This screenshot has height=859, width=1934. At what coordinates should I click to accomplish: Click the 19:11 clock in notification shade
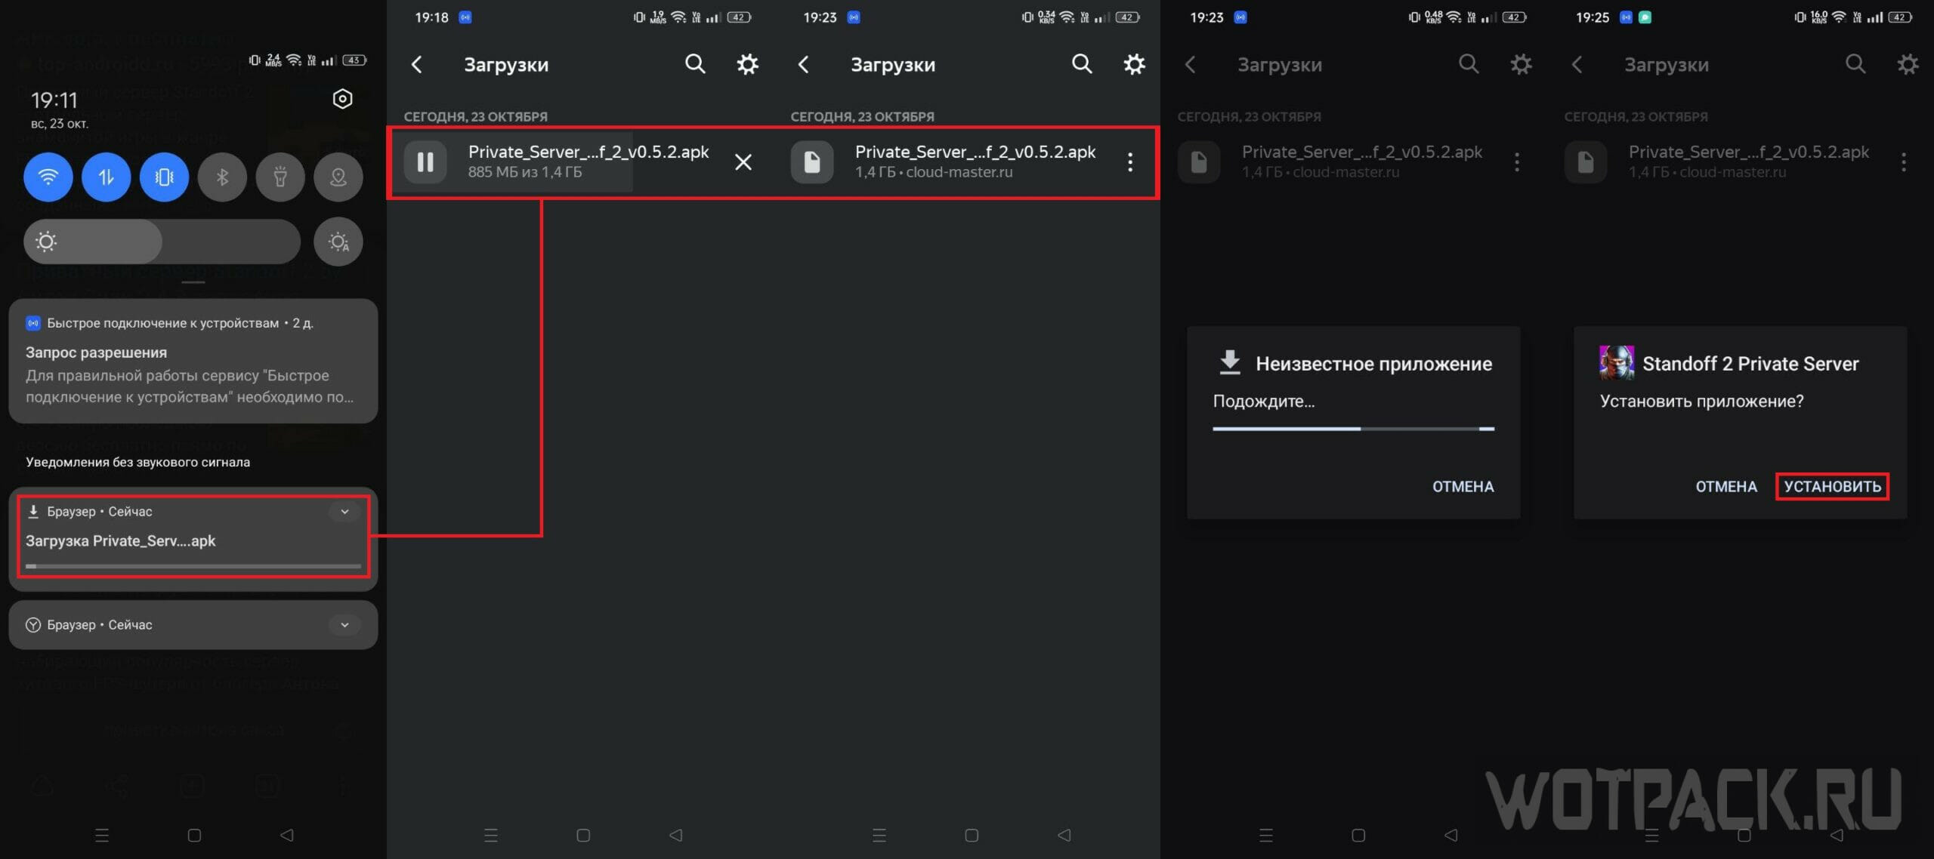point(54,100)
